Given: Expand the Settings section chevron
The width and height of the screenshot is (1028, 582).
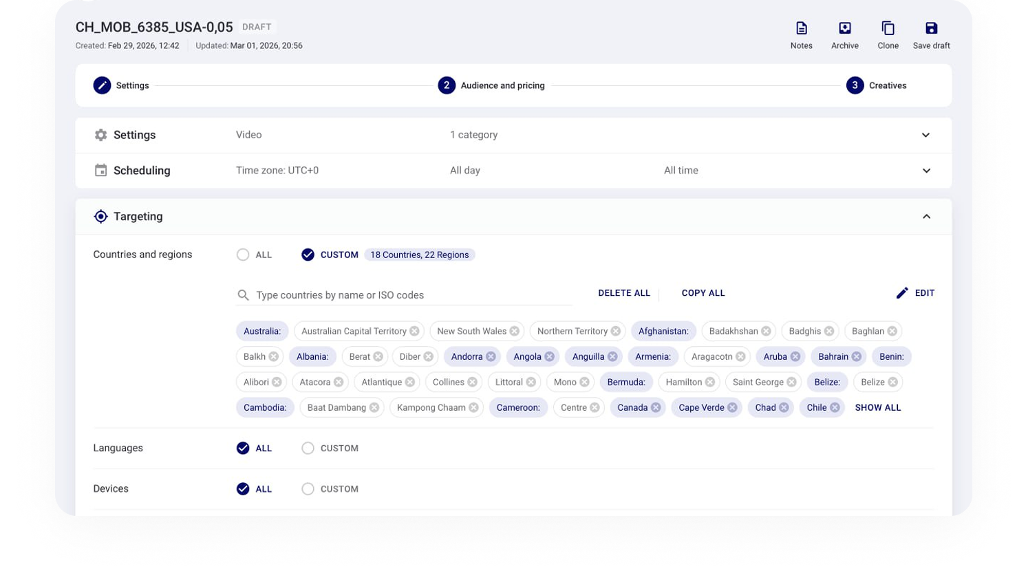Looking at the screenshot, I should tap(925, 135).
